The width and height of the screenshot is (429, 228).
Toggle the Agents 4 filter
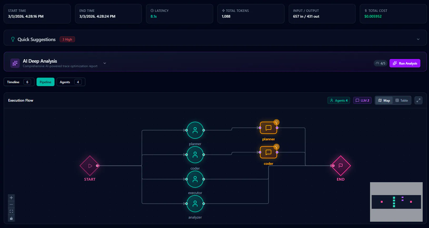(339, 100)
